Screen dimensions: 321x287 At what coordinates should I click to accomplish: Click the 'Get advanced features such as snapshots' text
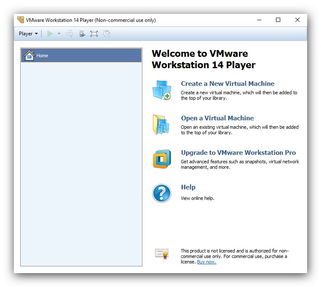pos(240,164)
